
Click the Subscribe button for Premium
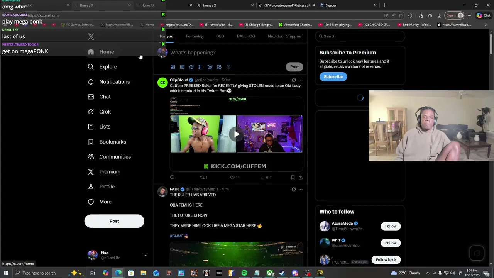tap(333, 76)
